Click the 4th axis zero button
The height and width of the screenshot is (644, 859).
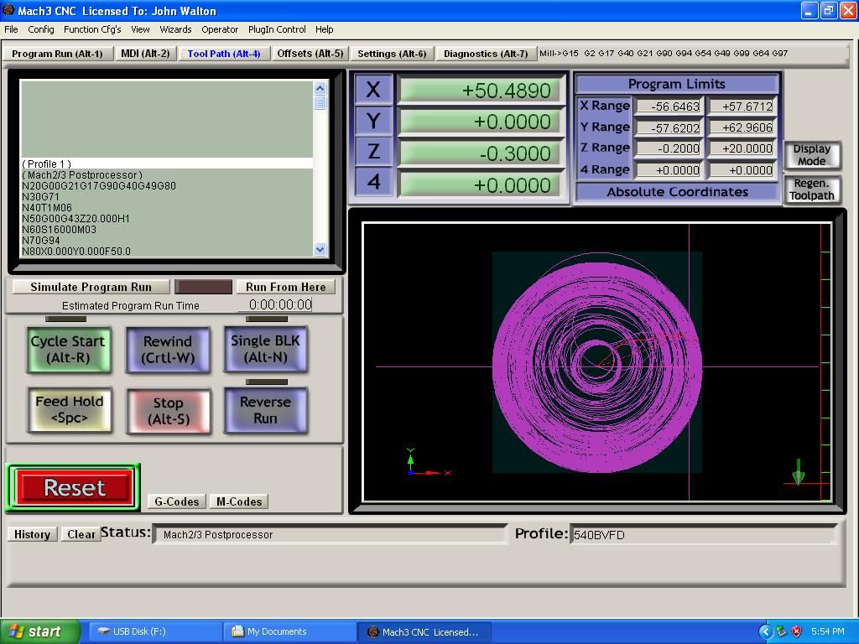coord(373,182)
